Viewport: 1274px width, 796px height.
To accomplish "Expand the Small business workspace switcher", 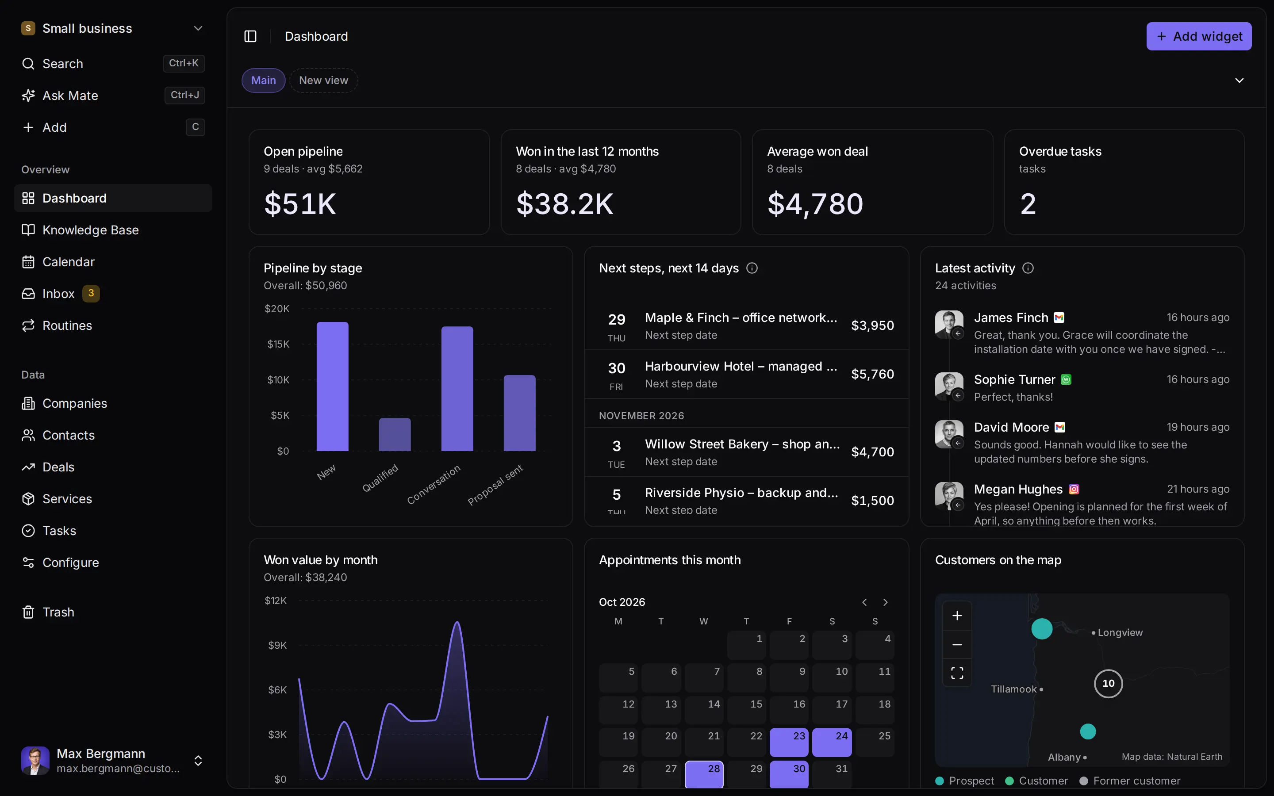I will click(x=113, y=28).
